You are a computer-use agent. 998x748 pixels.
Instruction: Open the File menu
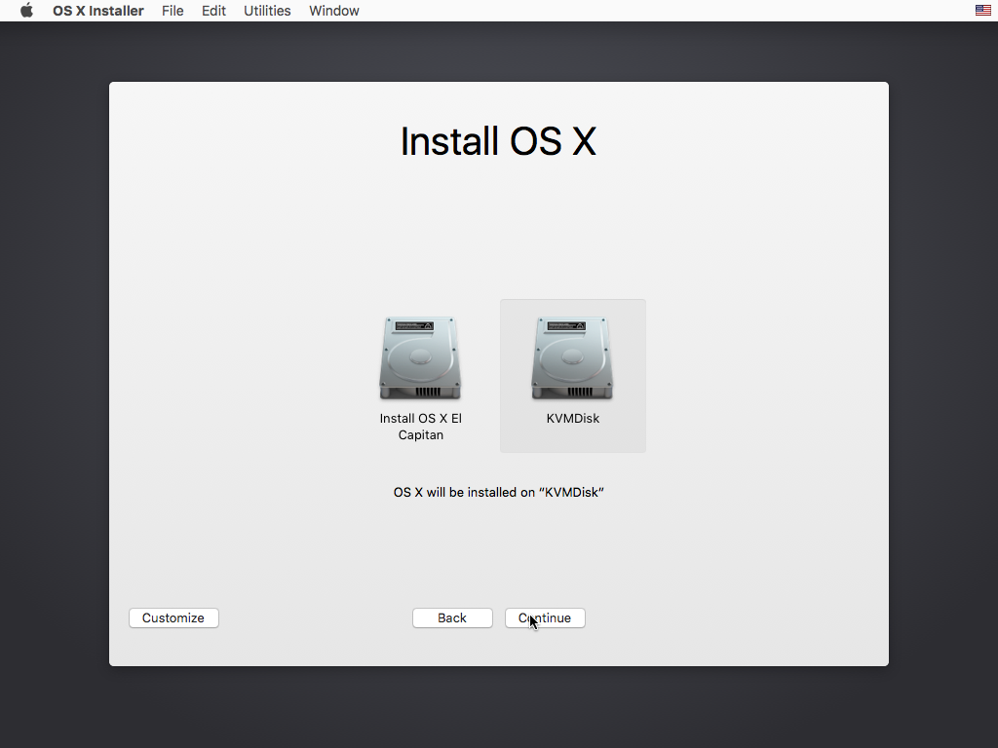173,11
